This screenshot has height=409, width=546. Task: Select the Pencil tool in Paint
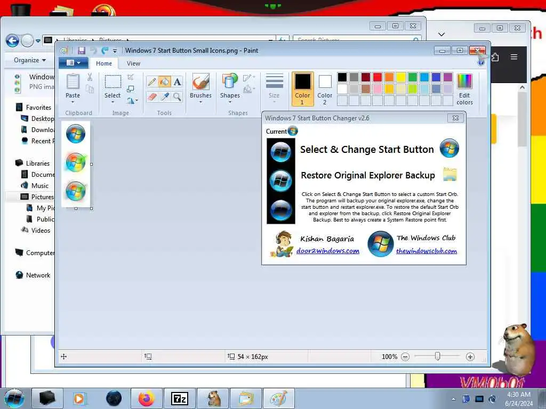pos(152,81)
